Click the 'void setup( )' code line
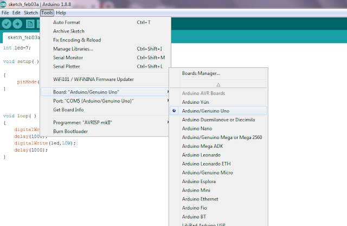This screenshot has height=226, width=347. (x=21, y=61)
